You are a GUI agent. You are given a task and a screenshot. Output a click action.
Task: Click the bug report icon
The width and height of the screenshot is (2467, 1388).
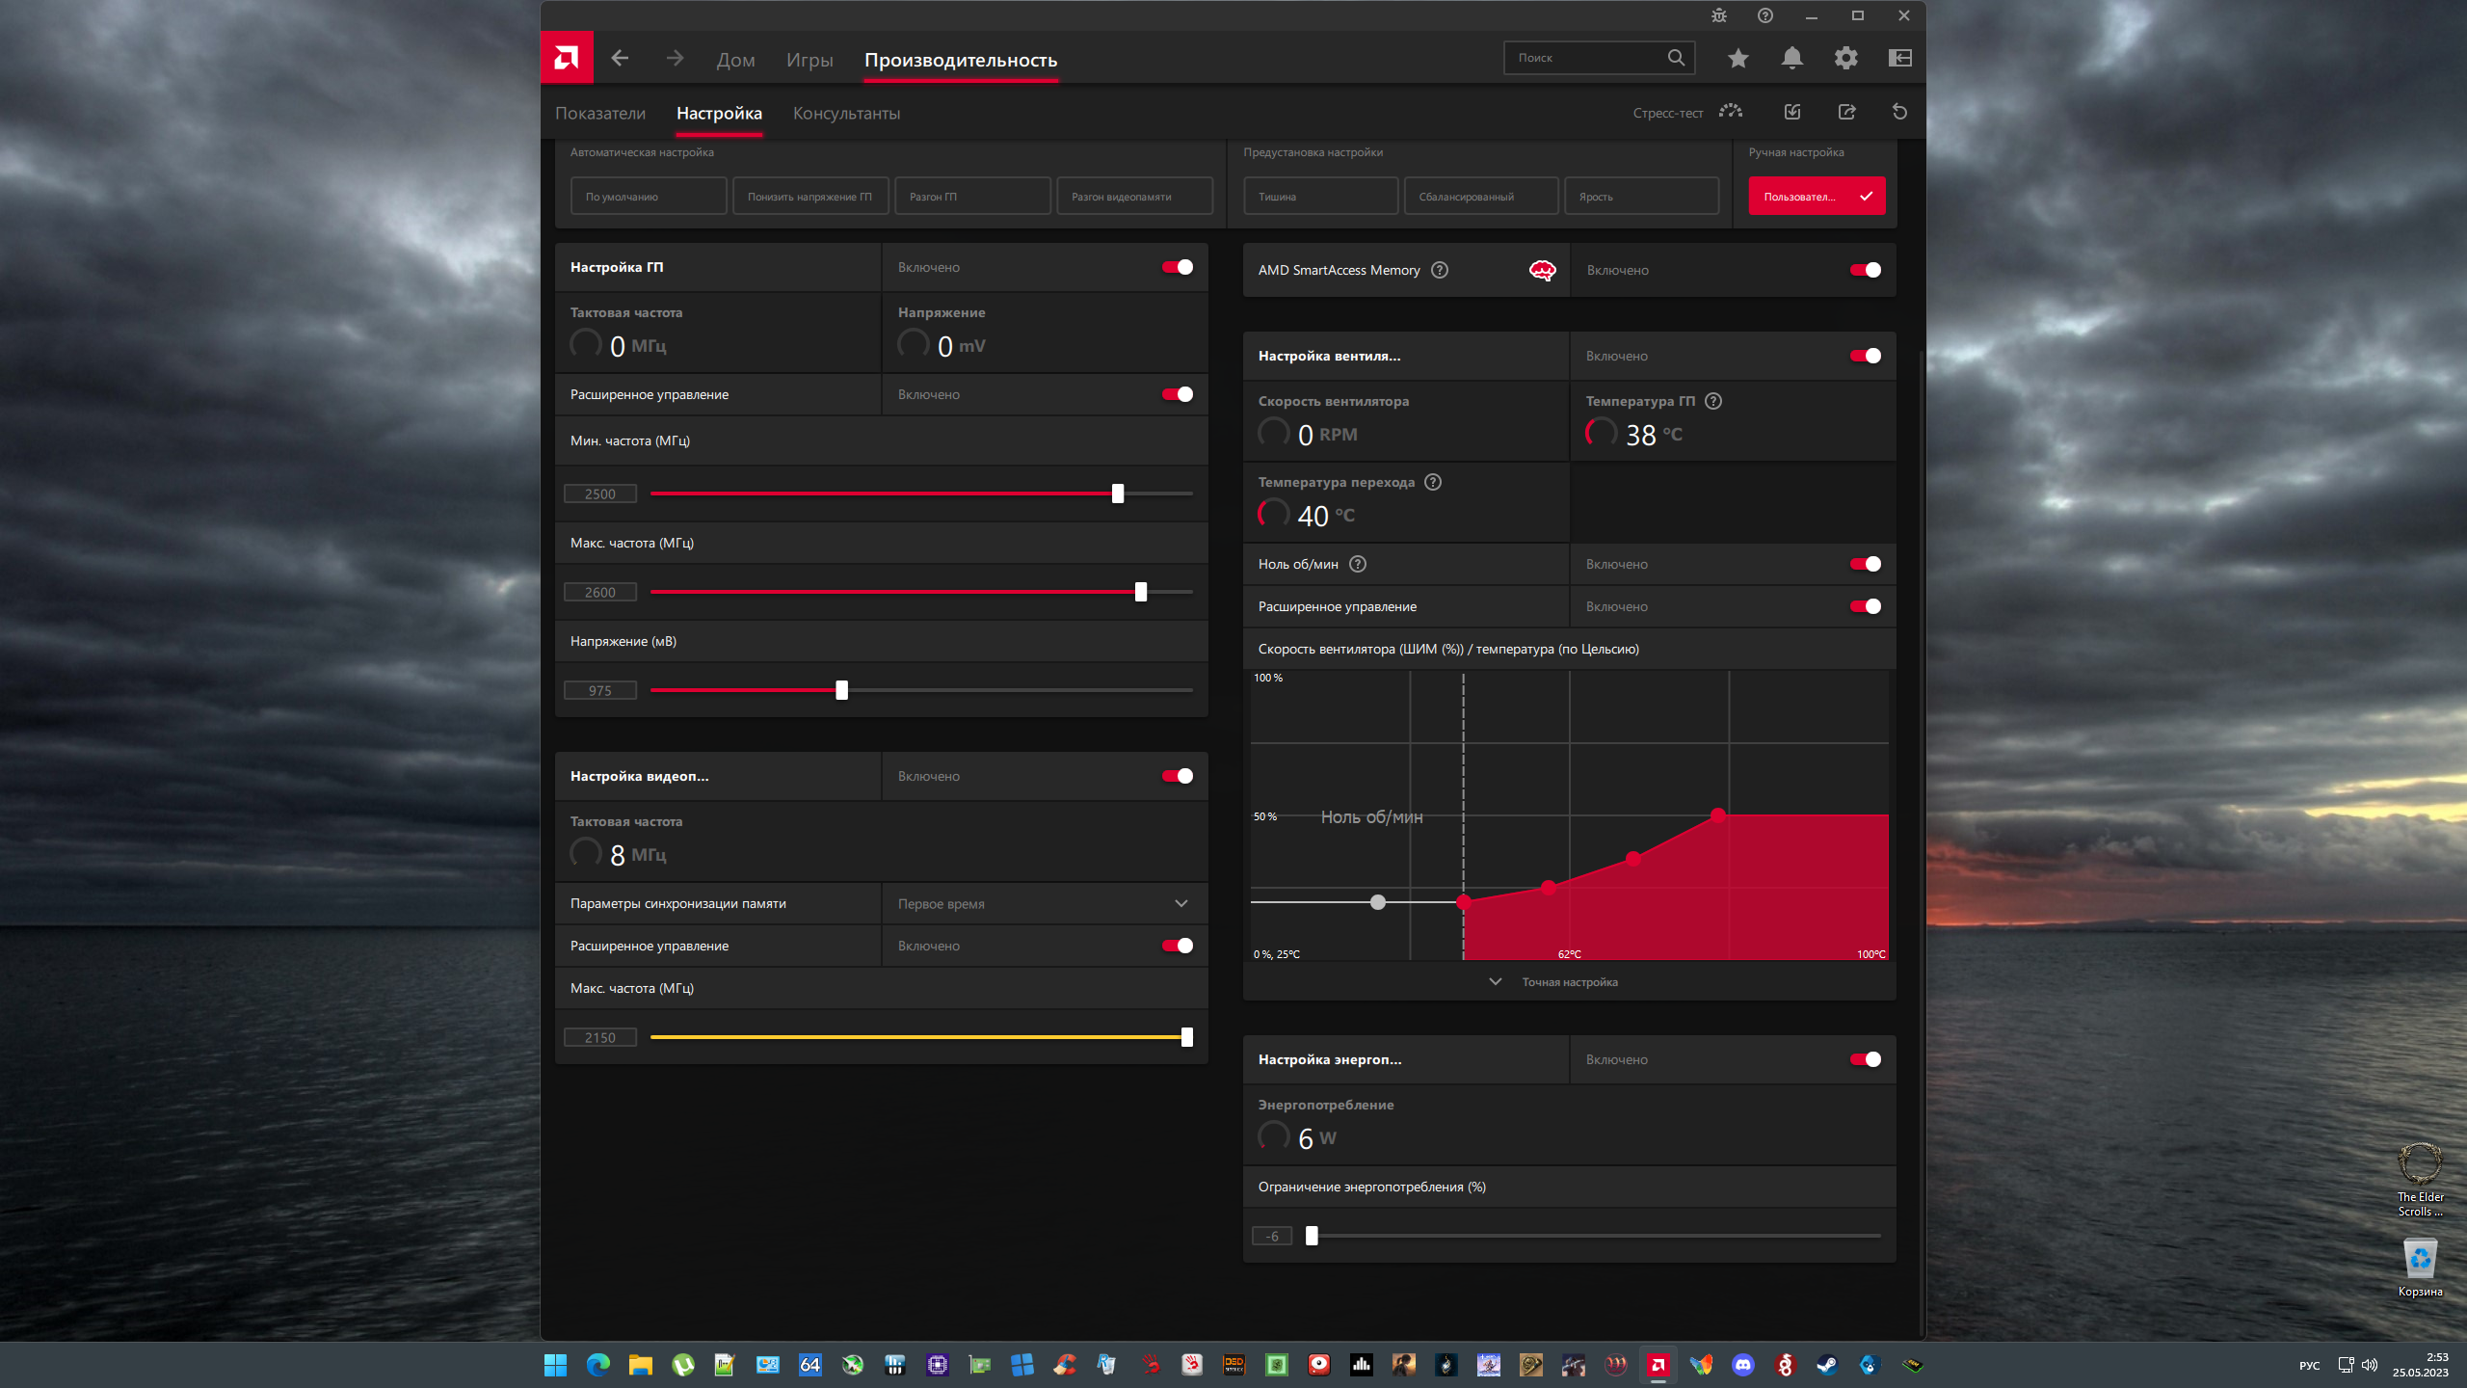[1719, 15]
